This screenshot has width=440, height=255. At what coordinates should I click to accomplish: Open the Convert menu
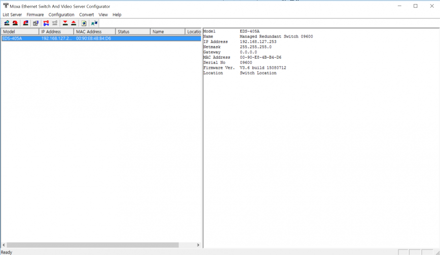coord(86,15)
